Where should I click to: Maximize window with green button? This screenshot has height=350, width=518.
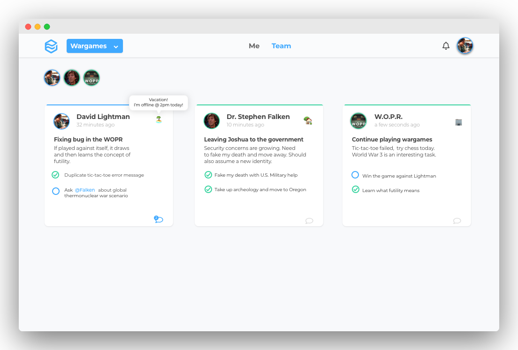coord(47,27)
